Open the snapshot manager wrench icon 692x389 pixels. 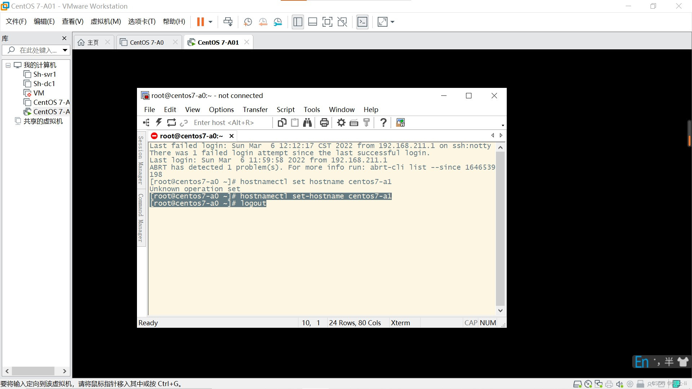(278, 22)
